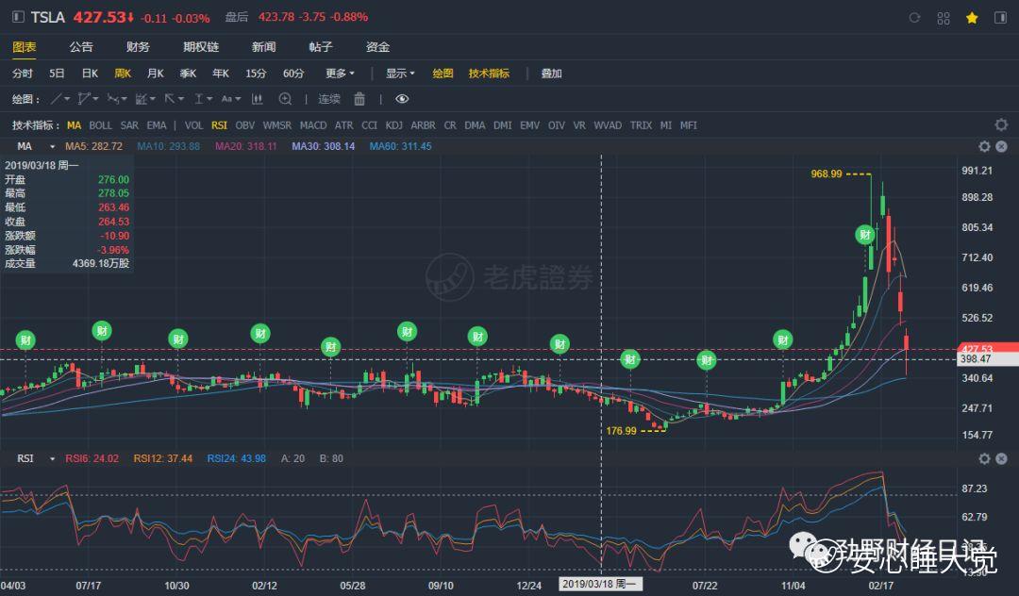Viewport: 1019px width, 596px height.
Task: Expand dropdown arrow next to Fibonacci chart tool
Action: 153,99
